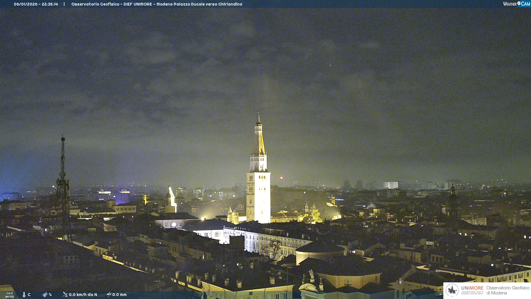Viewport: 531px width, 299px height.
Task: Click the UNIMORE university seal emblem
Action: (452, 290)
